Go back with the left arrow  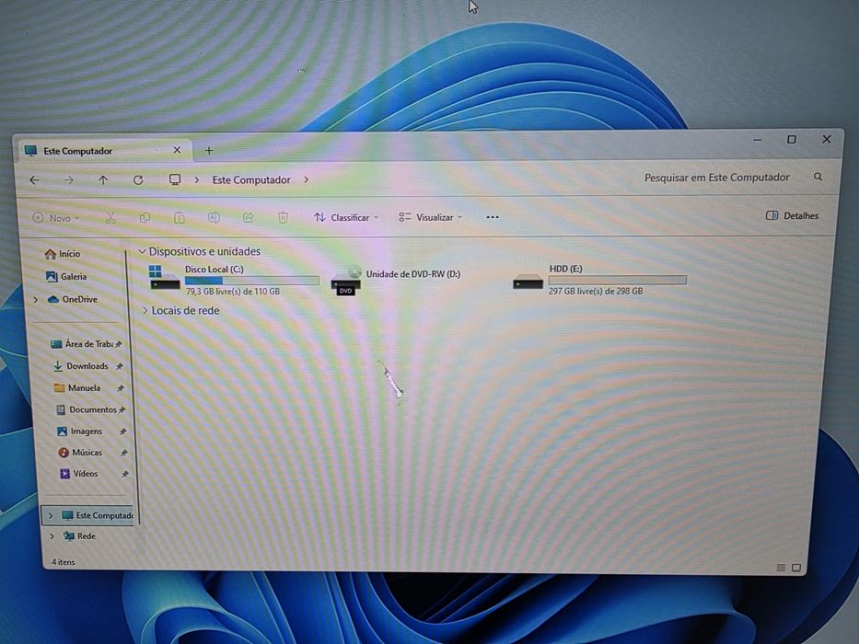pos(34,180)
